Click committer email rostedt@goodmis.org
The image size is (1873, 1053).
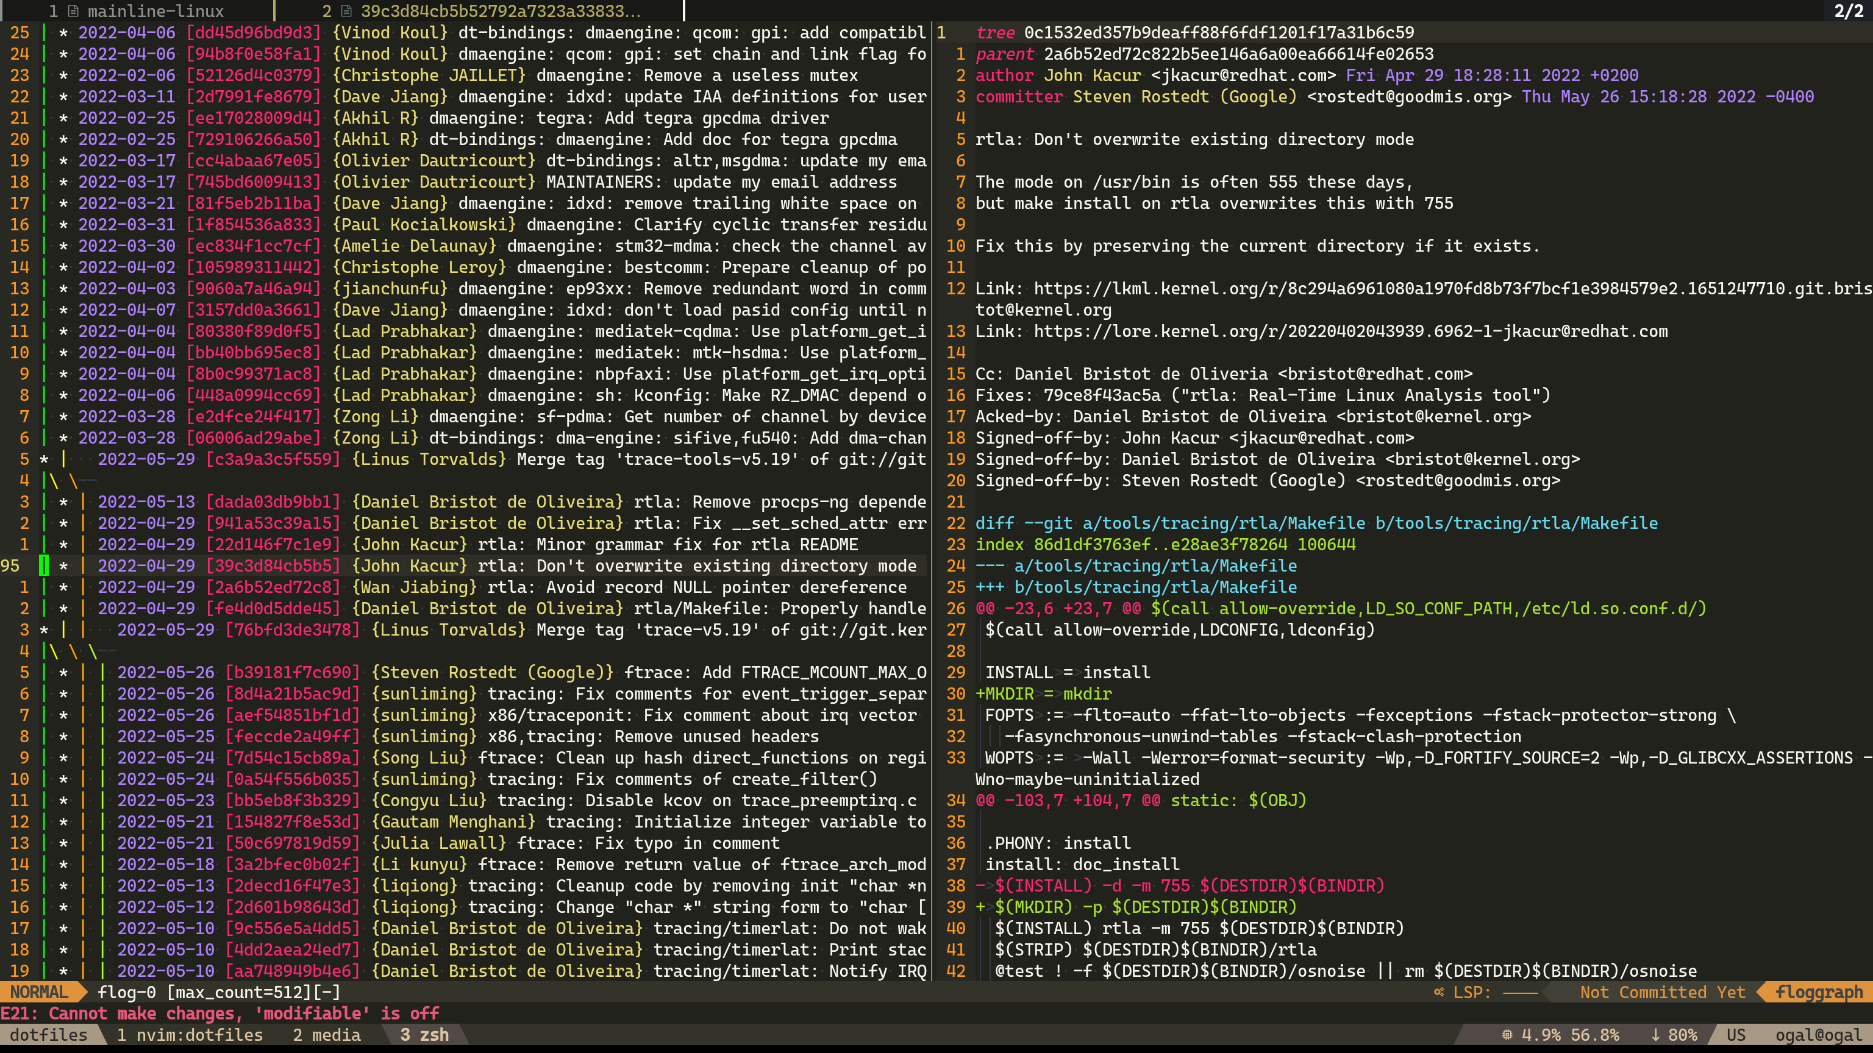pyautogui.click(x=1409, y=97)
